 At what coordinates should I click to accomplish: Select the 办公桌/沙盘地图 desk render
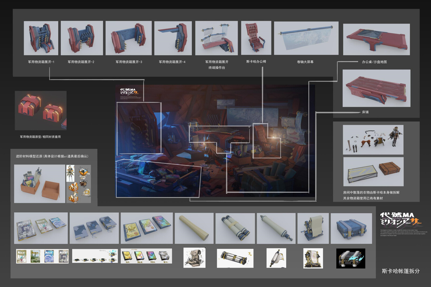(377, 39)
